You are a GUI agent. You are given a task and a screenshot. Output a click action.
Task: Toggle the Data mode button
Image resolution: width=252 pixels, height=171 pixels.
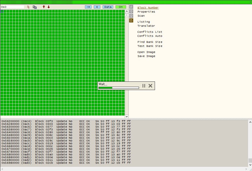(x=108, y=7)
